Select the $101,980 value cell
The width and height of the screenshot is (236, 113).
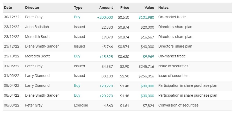146,17
